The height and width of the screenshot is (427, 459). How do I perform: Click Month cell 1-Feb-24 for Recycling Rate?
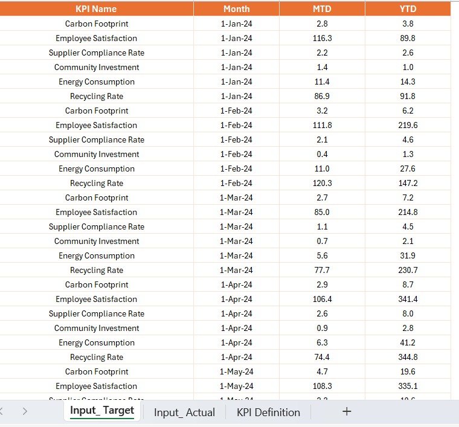pos(236,183)
